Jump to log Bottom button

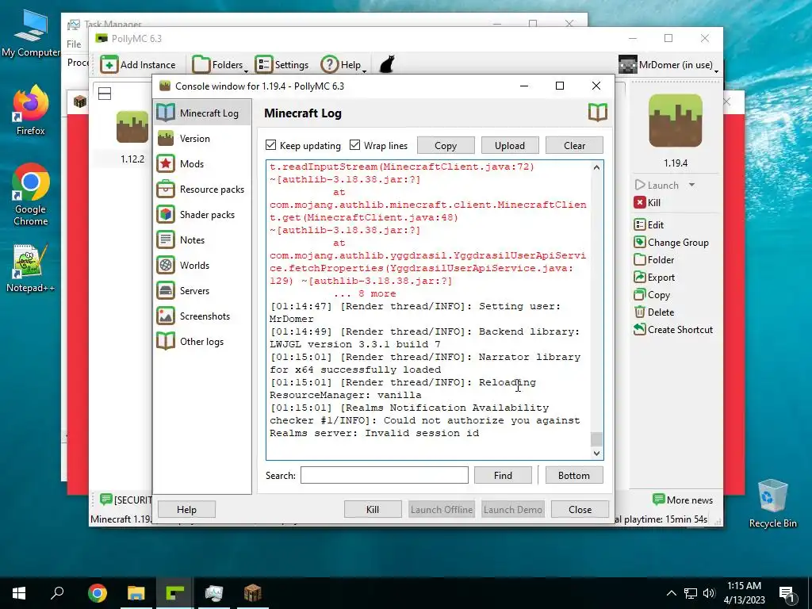[574, 475]
